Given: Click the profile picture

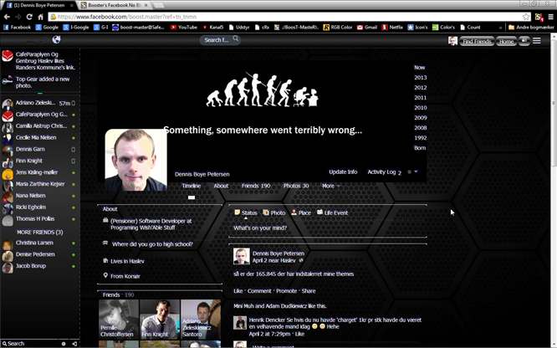Looking at the screenshot, I should tap(136, 160).
